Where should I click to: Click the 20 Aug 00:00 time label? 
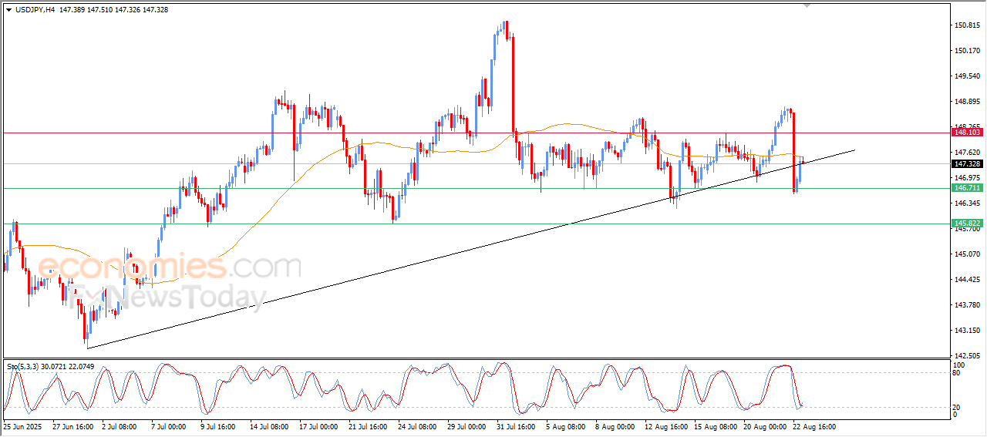[763, 426]
